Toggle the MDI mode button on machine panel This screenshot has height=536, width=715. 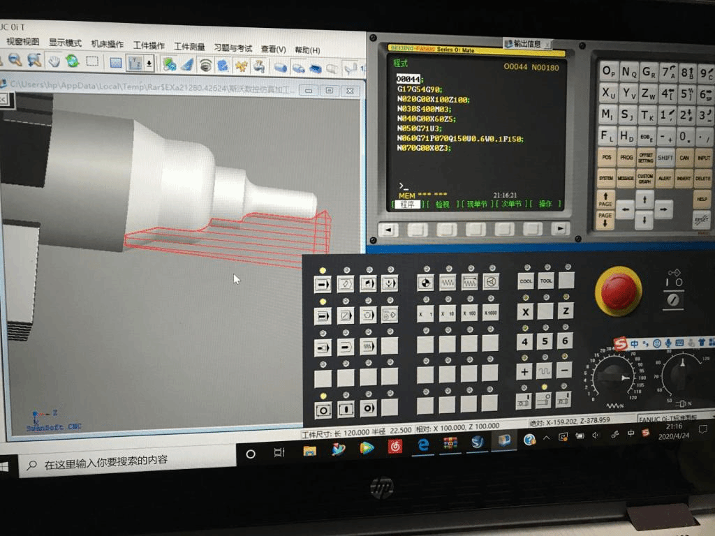tap(368, 283)
